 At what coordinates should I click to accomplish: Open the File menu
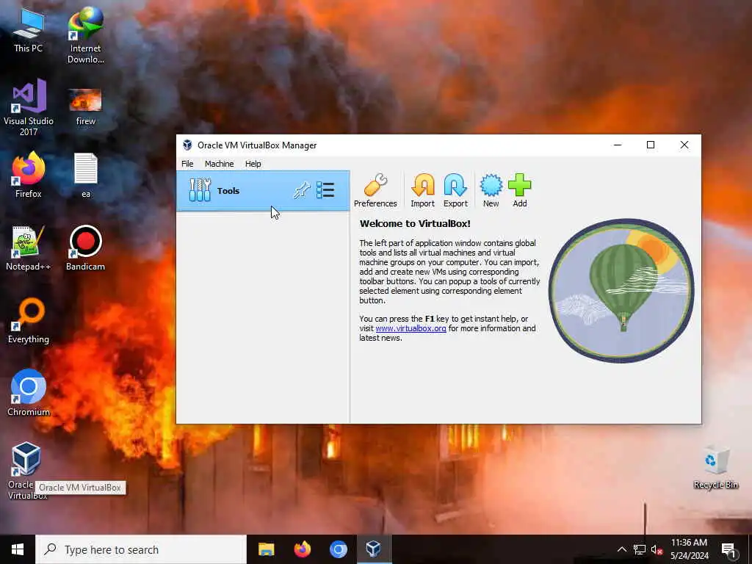pyautogui.click(x=187, y=164)
